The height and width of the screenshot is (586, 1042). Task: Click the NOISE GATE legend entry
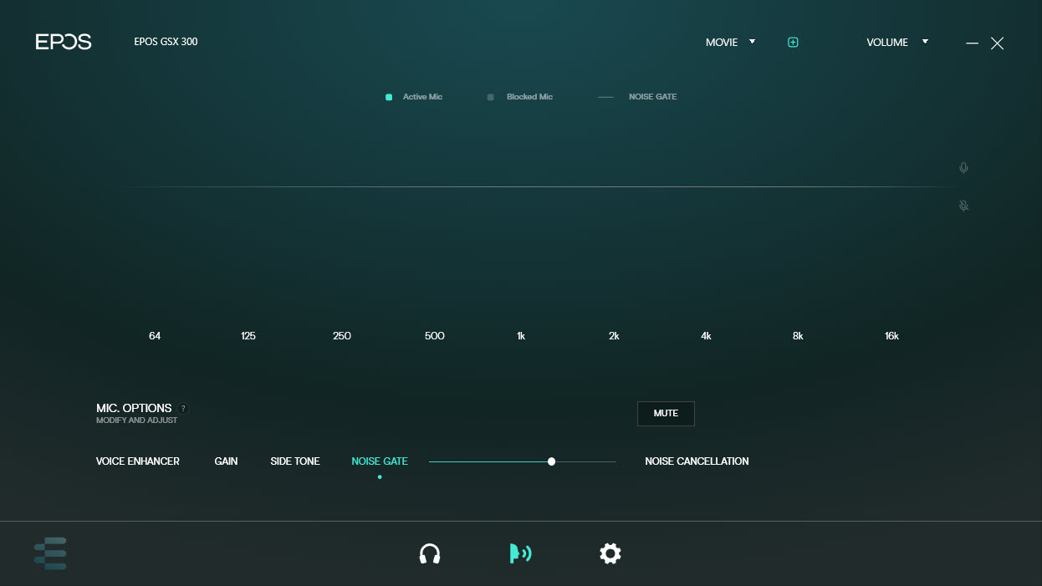637,97
